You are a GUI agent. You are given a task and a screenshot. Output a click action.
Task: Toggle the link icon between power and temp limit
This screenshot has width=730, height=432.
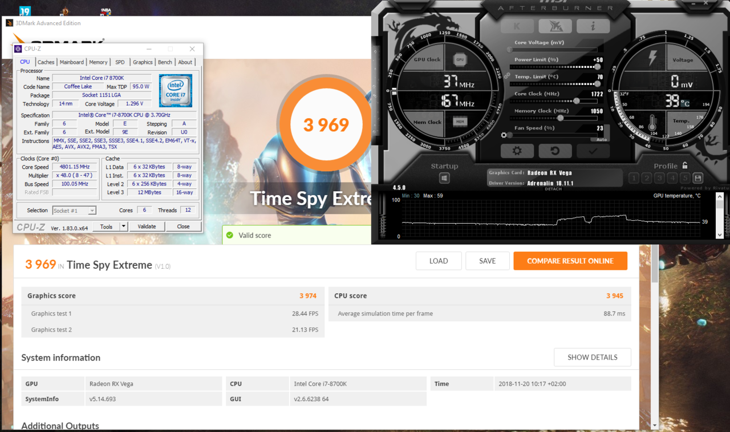pyautogui.click(x=507, y=75)
